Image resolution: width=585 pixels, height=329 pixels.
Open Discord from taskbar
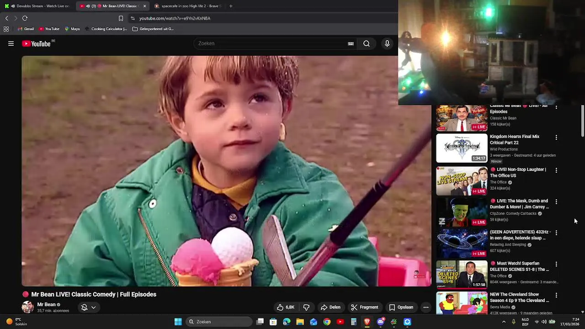pos(380,322)
